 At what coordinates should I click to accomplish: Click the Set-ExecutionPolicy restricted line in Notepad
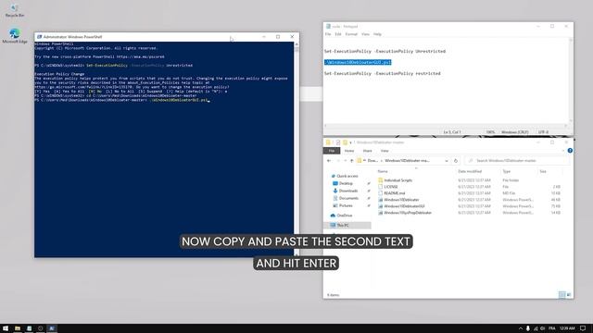click(383, 73)
